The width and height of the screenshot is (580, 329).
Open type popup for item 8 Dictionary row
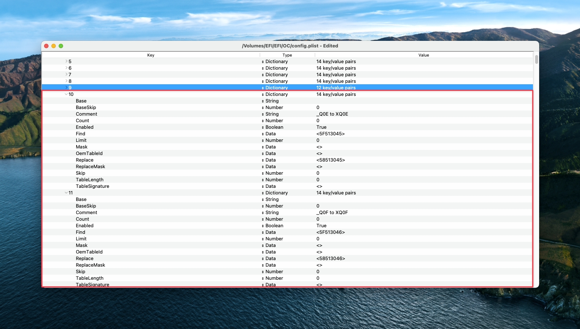click(263, 81)
